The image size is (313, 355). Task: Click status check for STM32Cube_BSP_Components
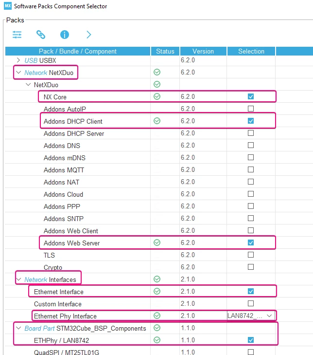tap(157, 328)
